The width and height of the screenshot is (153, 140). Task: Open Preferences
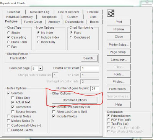[119, 89]
